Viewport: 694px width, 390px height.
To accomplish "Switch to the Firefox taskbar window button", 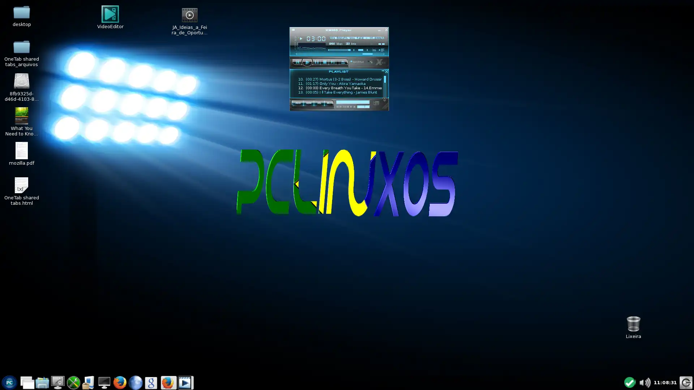I will pyautogui.click(x=168, y=382).
